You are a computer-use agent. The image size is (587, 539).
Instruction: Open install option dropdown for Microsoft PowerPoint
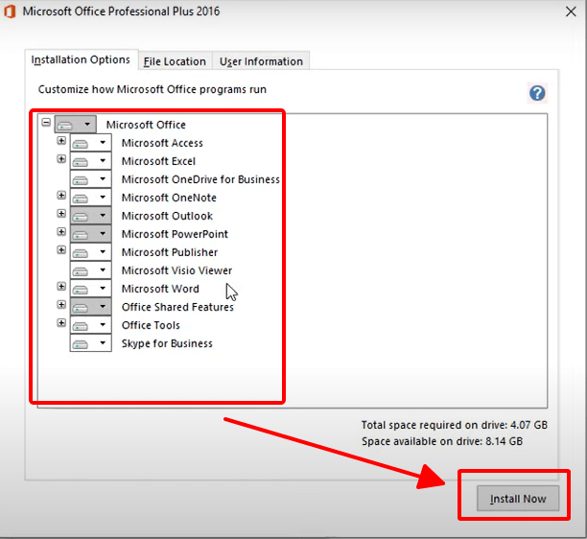tap(90, 234)
